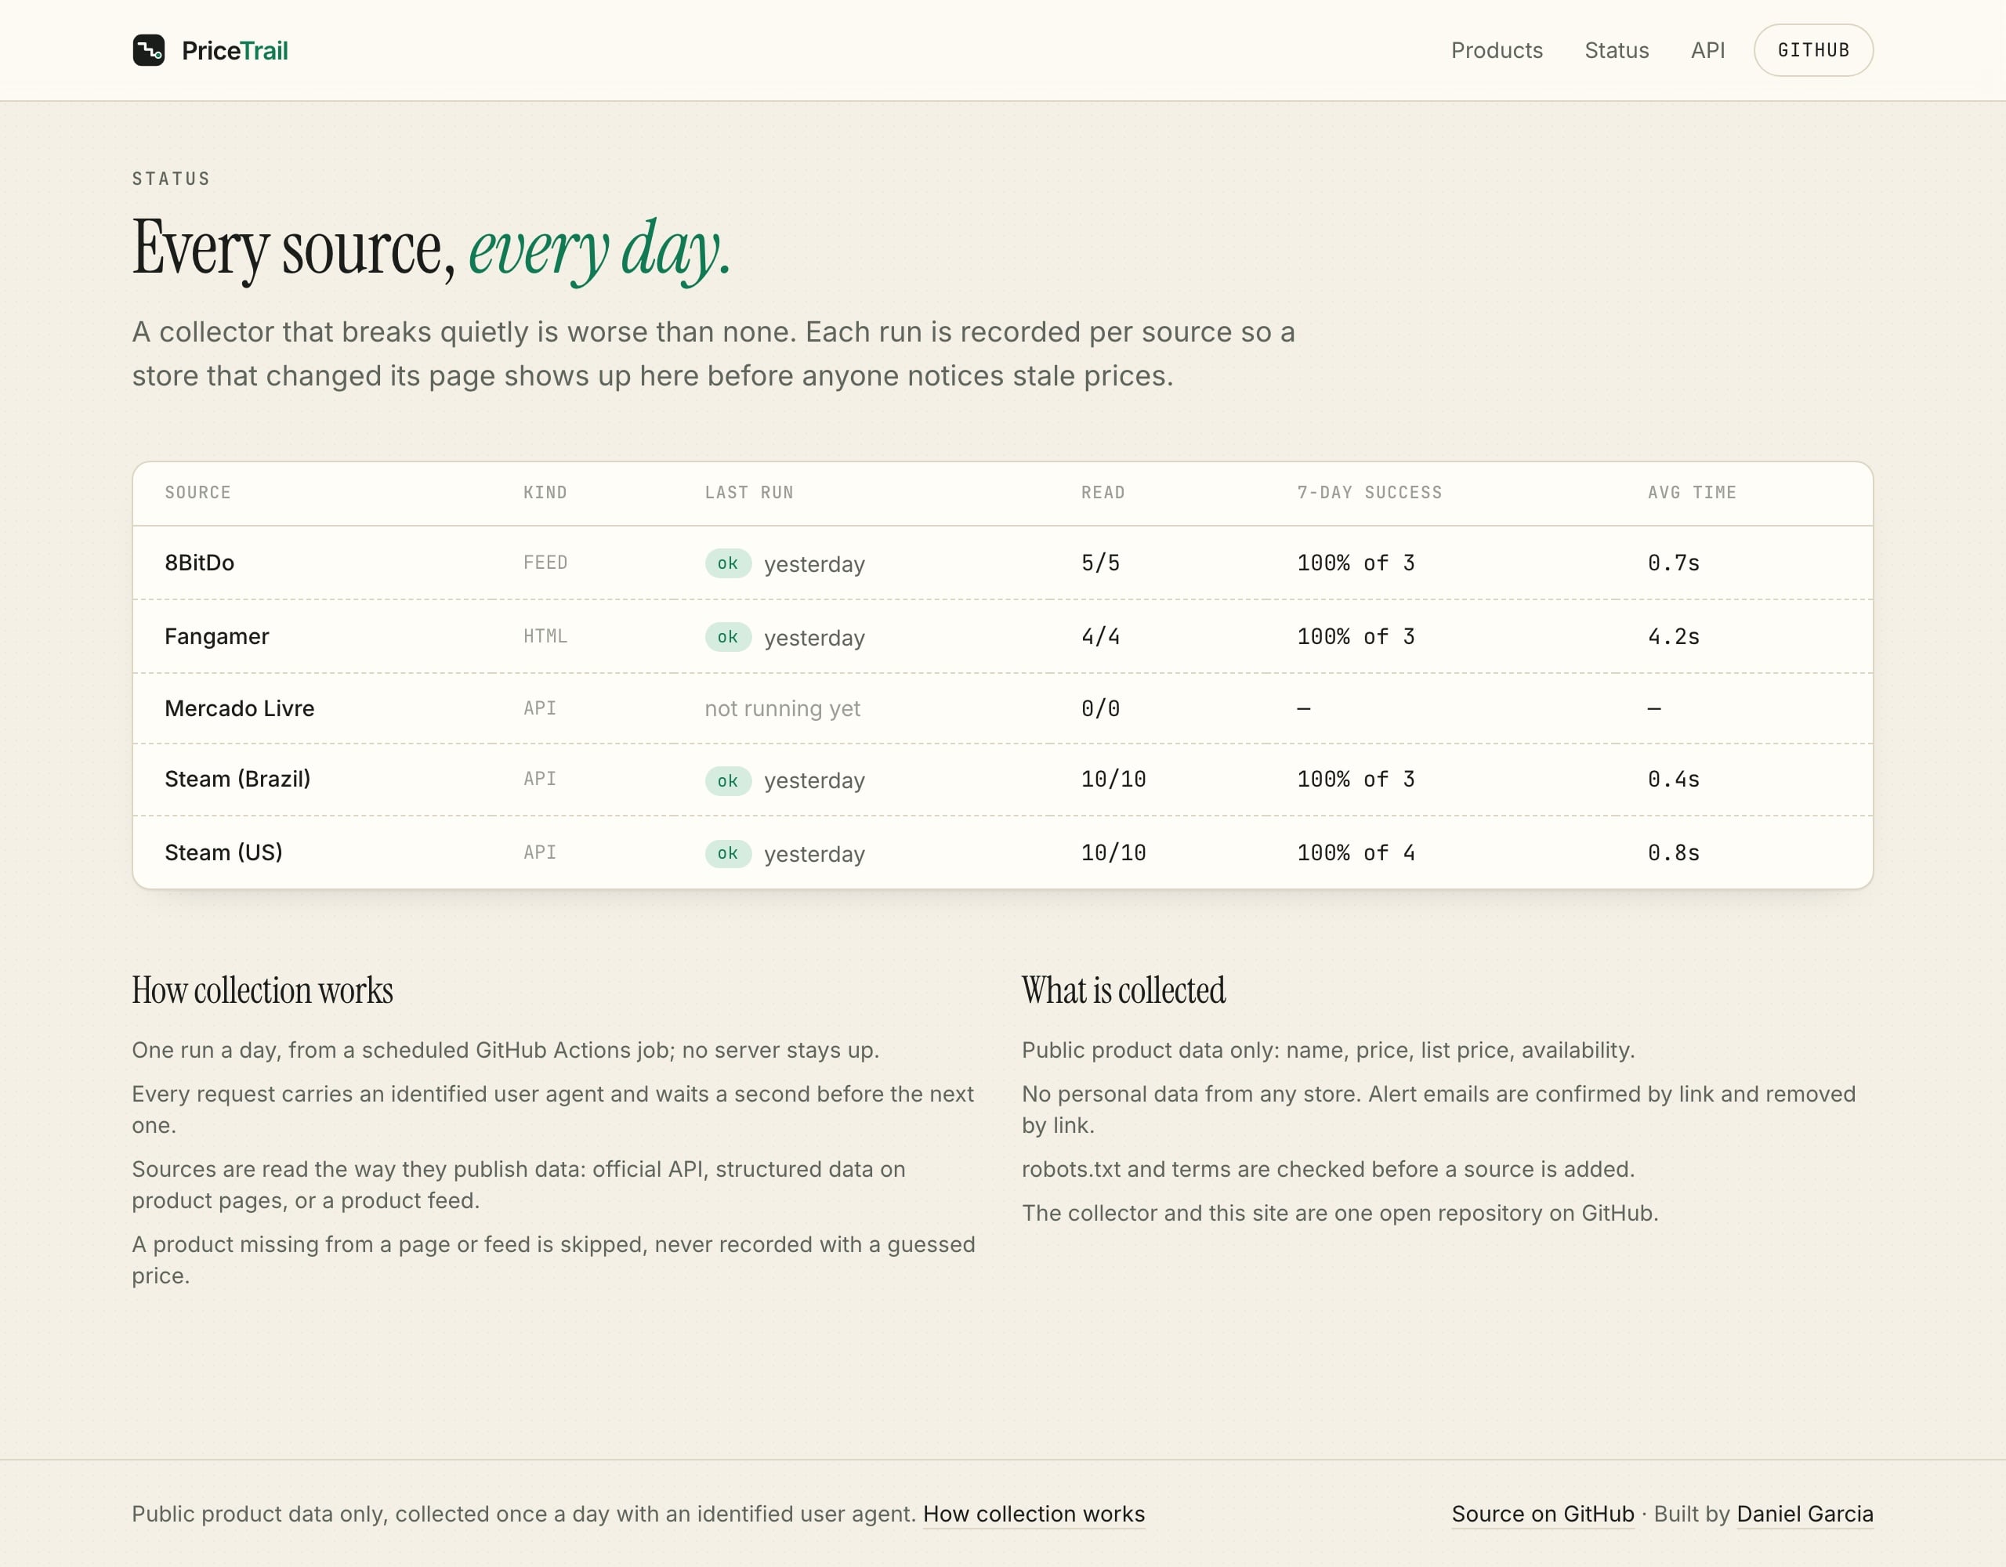This screenshot has height=1567, width=2006.
Task: Click the 'What is collected' section heading
Action: coord(1124,990)
